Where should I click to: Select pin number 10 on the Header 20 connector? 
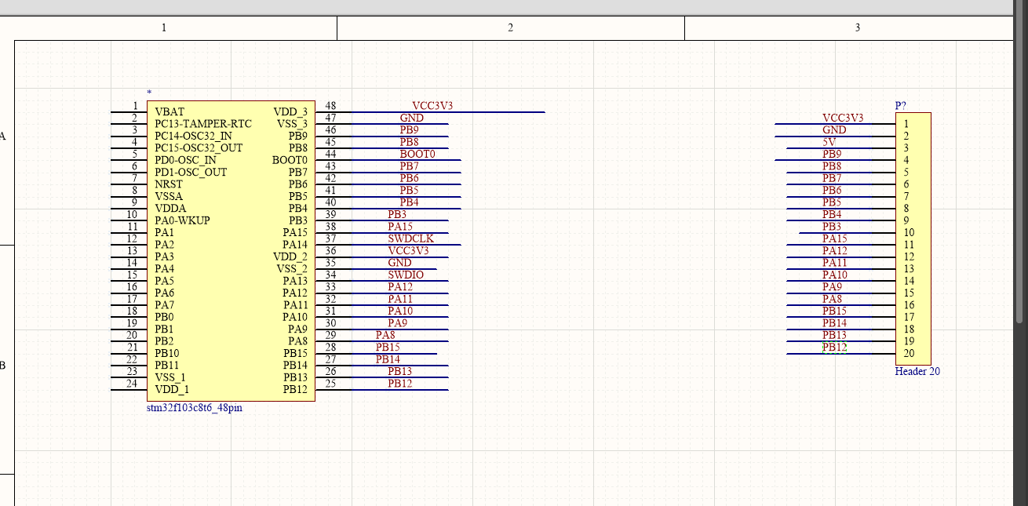(x=909, y=232)
